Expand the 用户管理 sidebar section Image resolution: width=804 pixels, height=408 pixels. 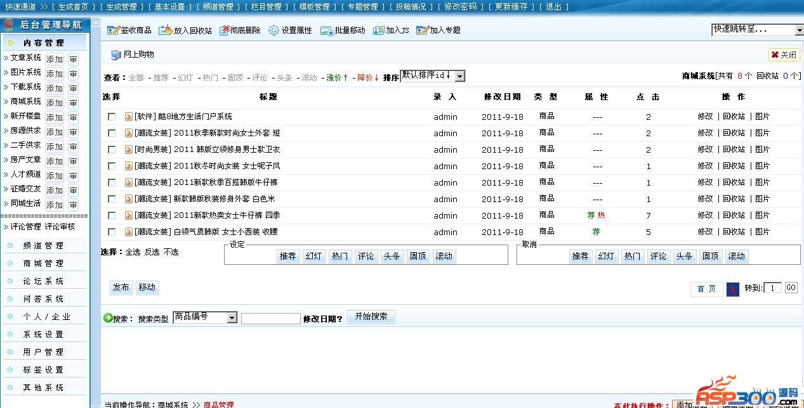pos(43,352)
